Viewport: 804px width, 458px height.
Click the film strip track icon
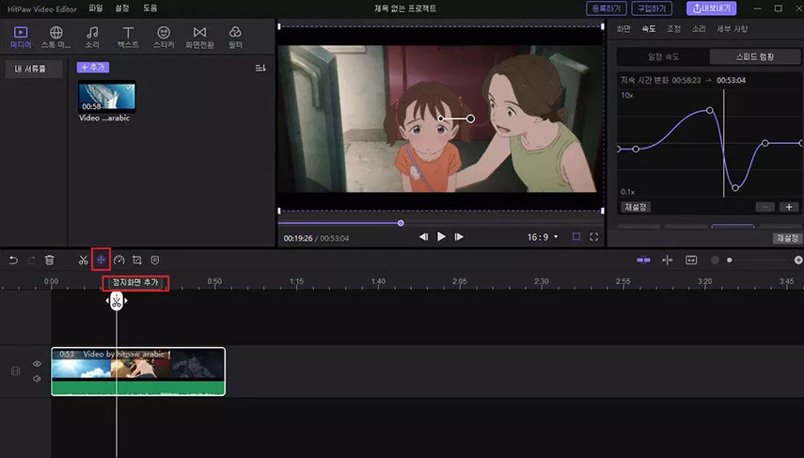(x=15, y=371)
